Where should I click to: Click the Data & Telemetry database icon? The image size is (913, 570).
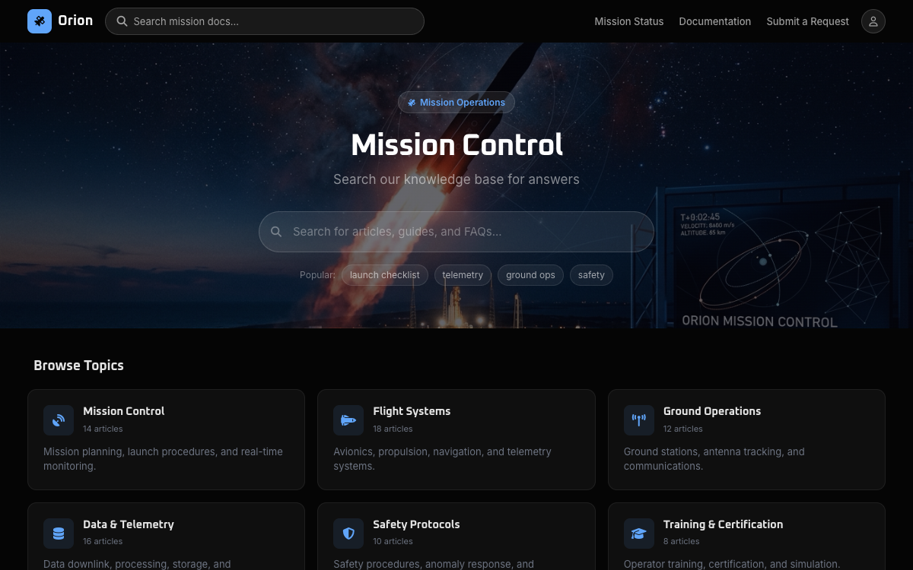59,534
